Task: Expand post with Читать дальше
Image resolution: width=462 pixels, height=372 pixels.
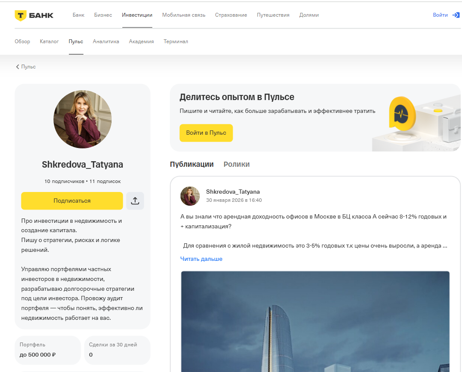Action: pos(201,259)
